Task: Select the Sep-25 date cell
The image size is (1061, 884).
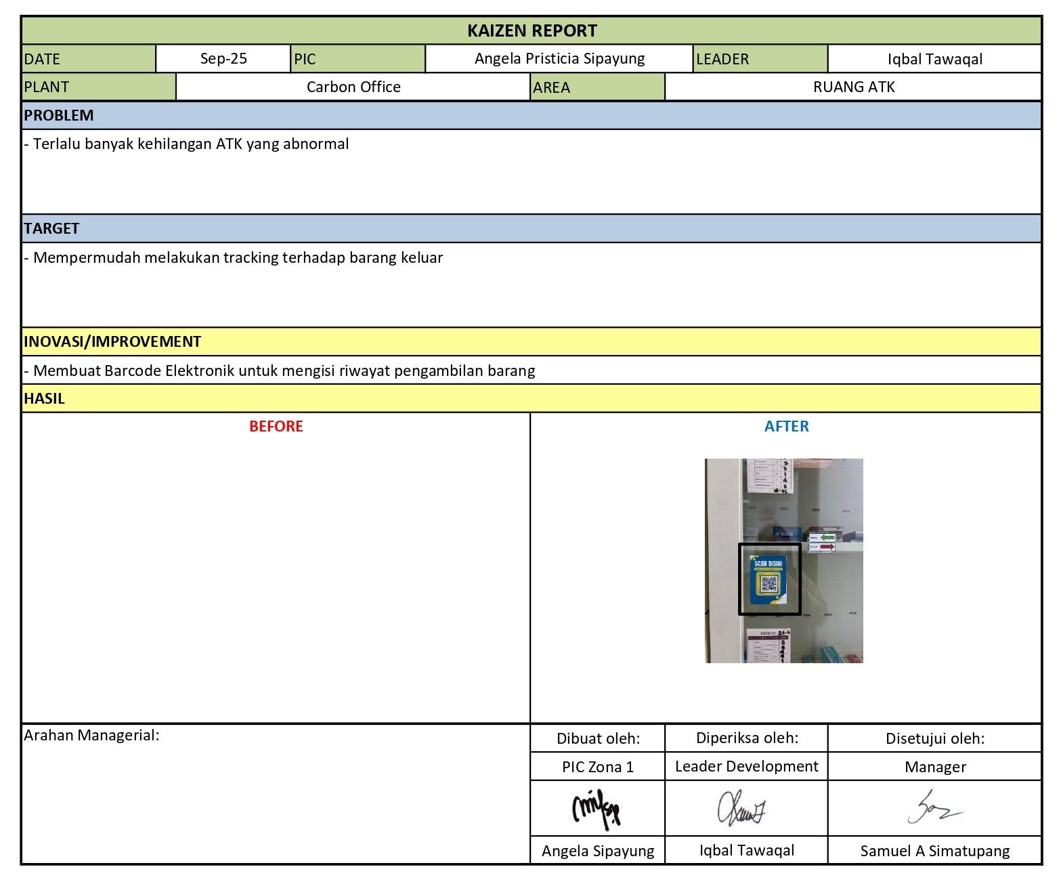Action: (223, 59)
